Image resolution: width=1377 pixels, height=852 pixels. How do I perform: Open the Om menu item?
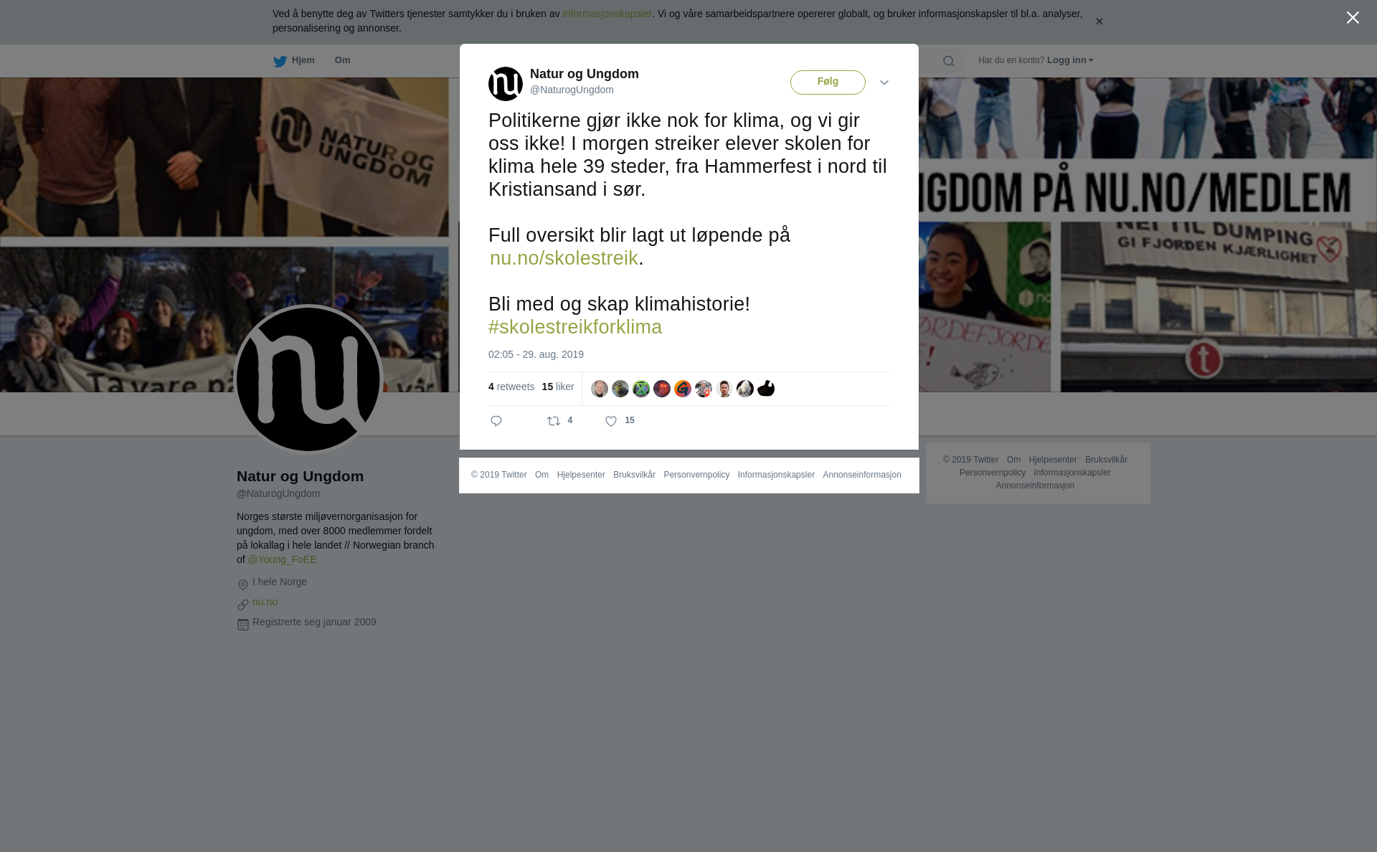342,60
